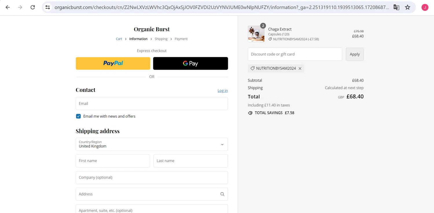This screenshot has width=434, height=213.
Task: Focus the Company (optional) field
Action: (x=152, y=177)
